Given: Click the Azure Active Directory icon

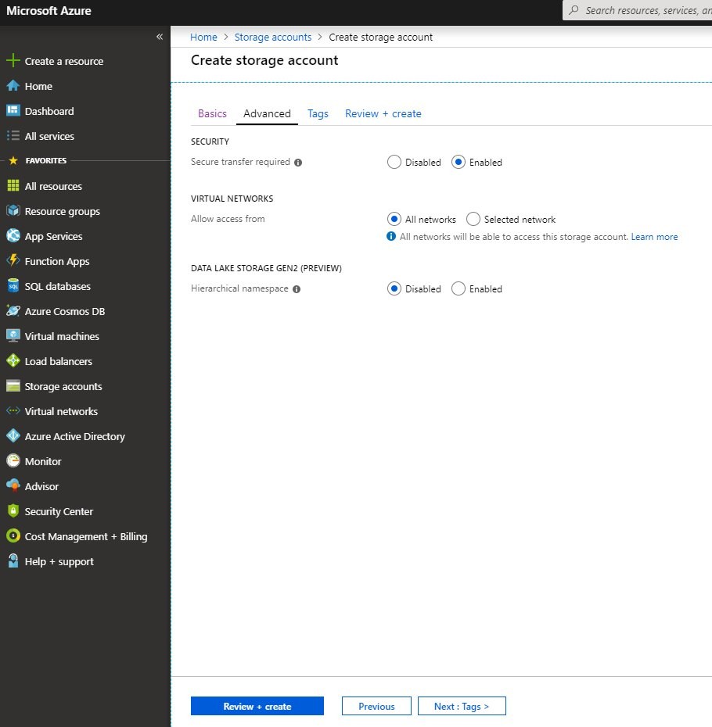Looking at the screenshot, I should click(13, 436).
